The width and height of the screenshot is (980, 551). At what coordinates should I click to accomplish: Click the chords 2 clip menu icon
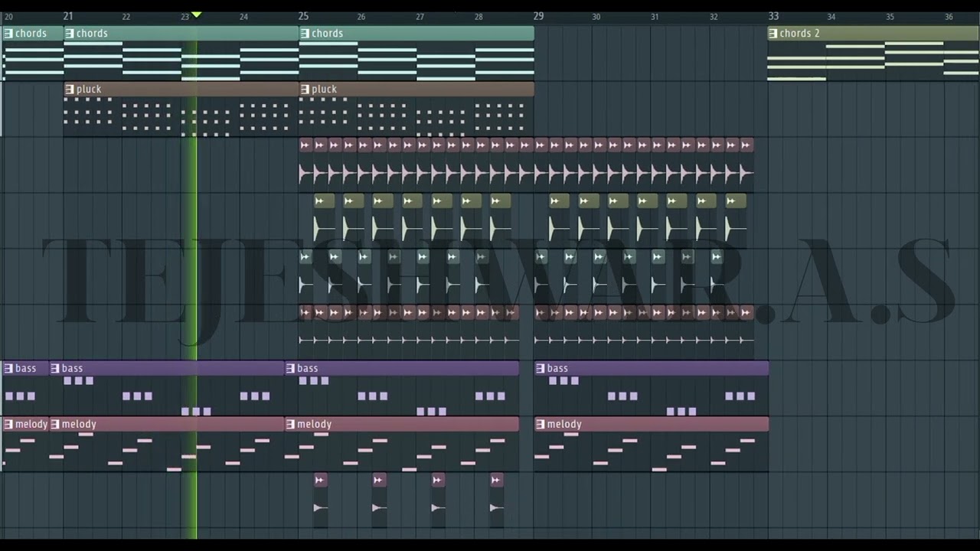[773, 34]
